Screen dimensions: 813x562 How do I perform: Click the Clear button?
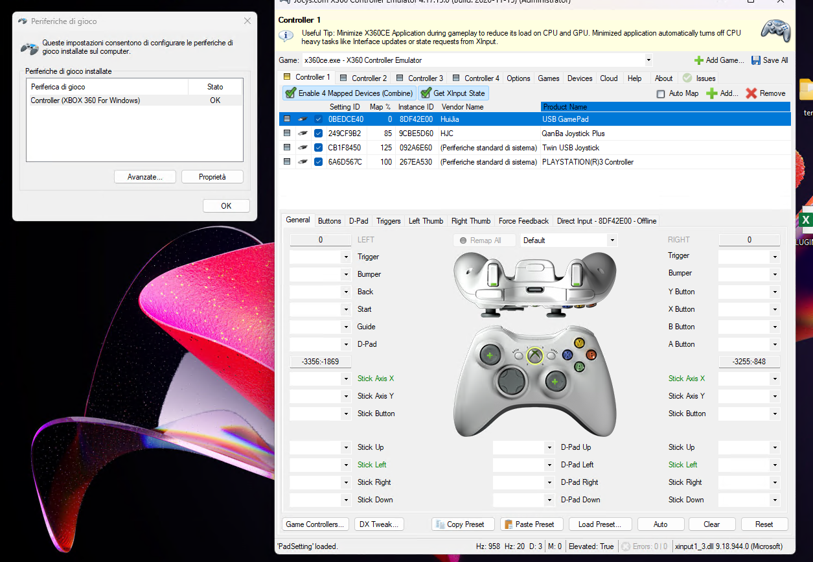(712, 524)
